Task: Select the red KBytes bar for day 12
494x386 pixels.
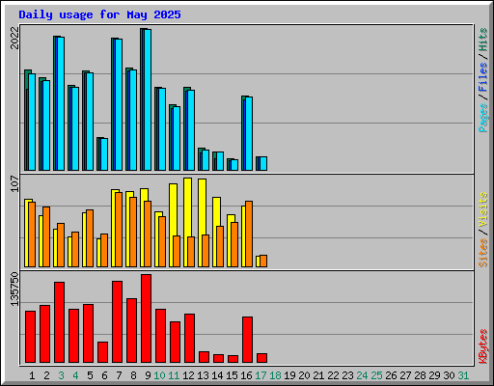Action: (x=189, y=339)
